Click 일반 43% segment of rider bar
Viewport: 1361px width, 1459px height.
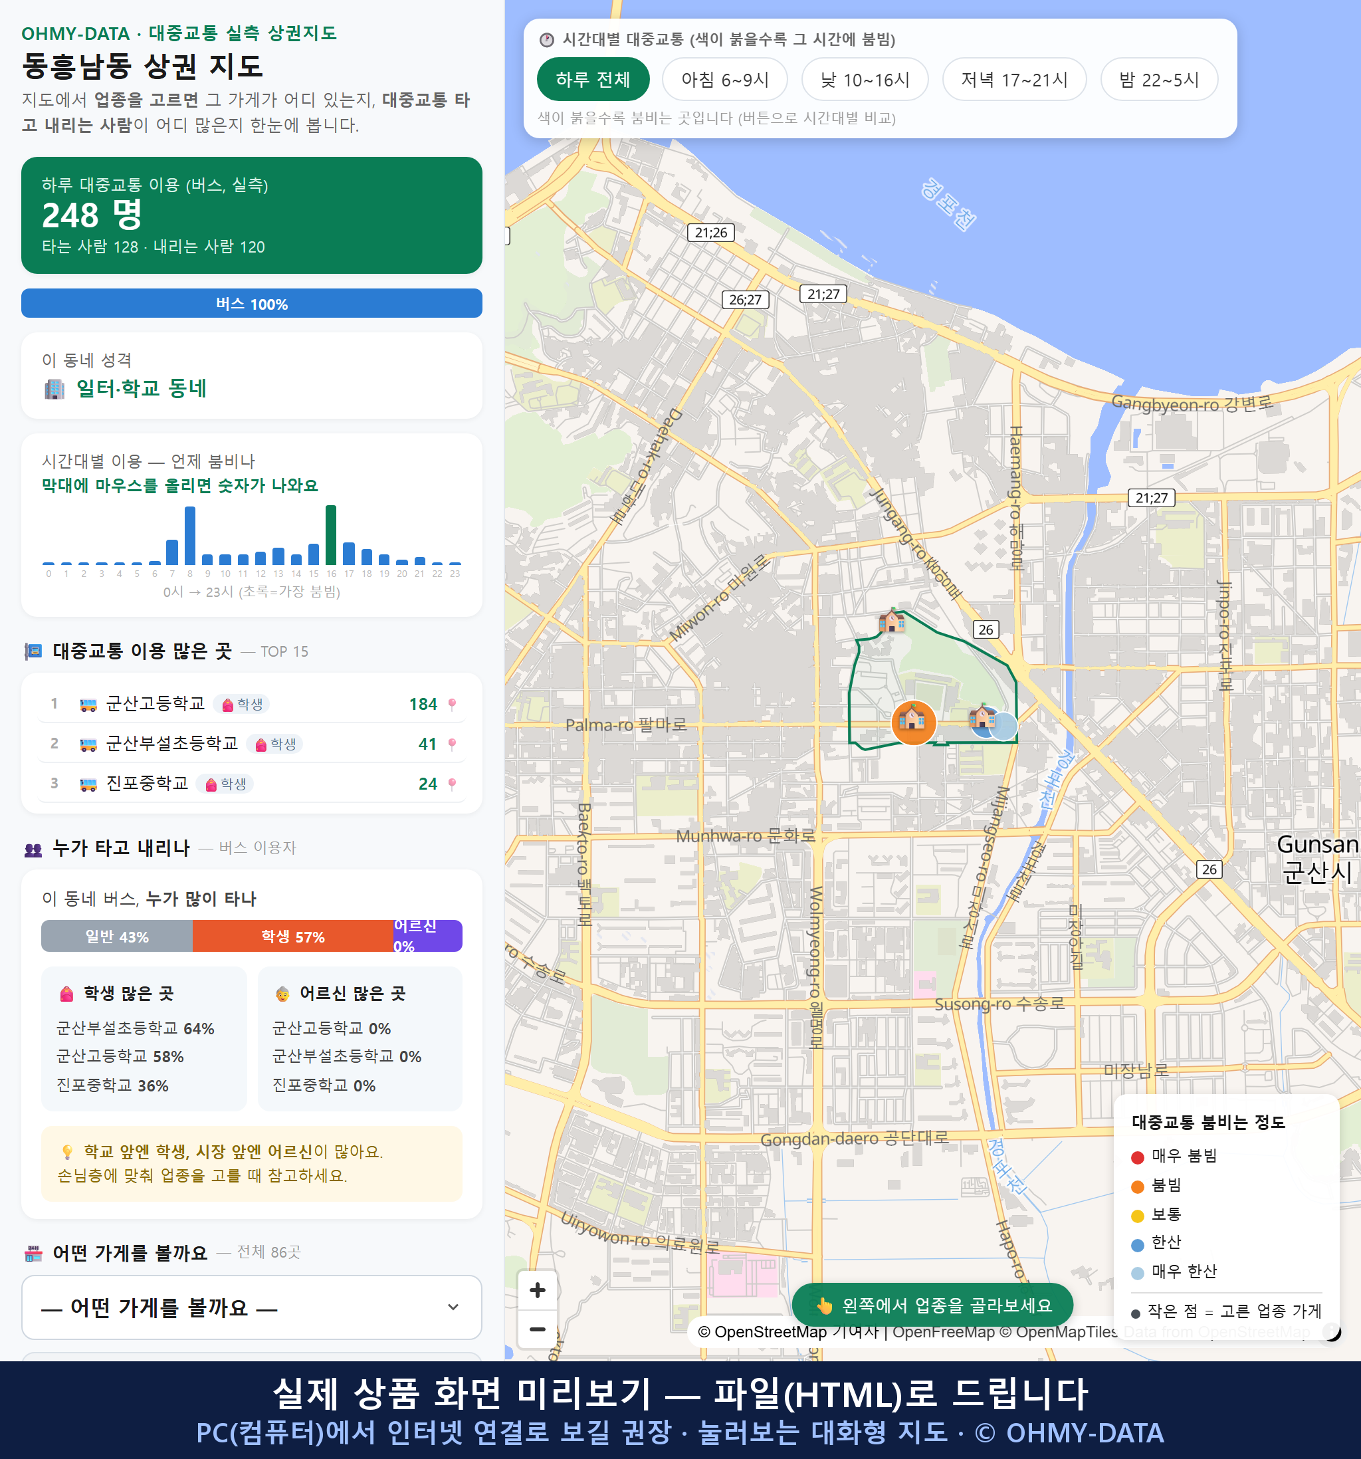pyautogui.click(x=117, y=937)
